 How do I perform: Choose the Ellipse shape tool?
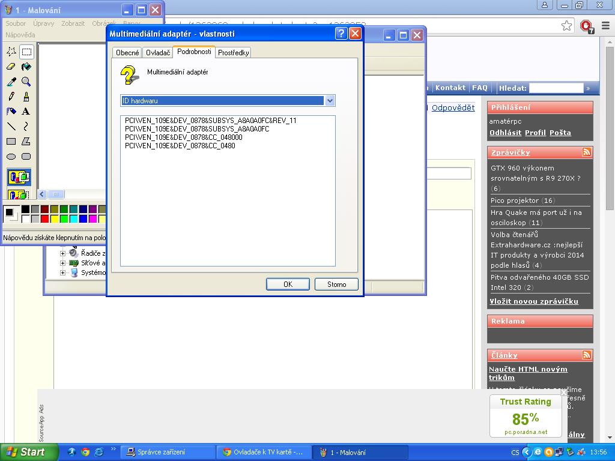point(11,157)
